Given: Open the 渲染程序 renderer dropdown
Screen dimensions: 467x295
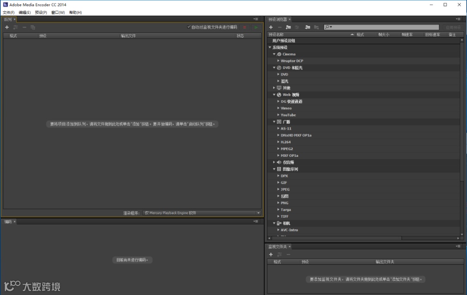Looking at the screenshot, I should (x=202, y=213).
